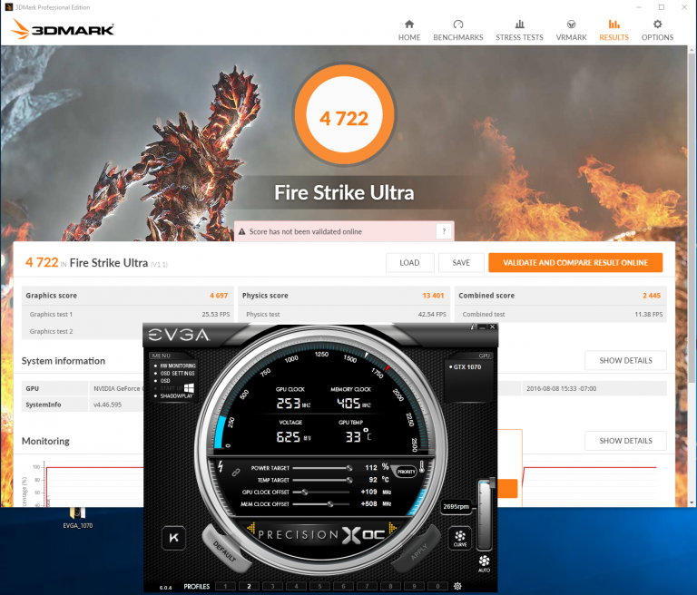Click the Graphics score value 4 697
The width and height of the screenshot is (697, 595).
tap(219, 296)
